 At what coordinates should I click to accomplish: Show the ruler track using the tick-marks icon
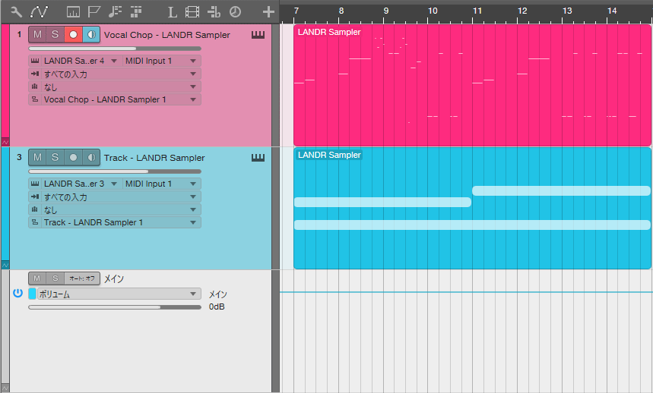click(73, 12)
